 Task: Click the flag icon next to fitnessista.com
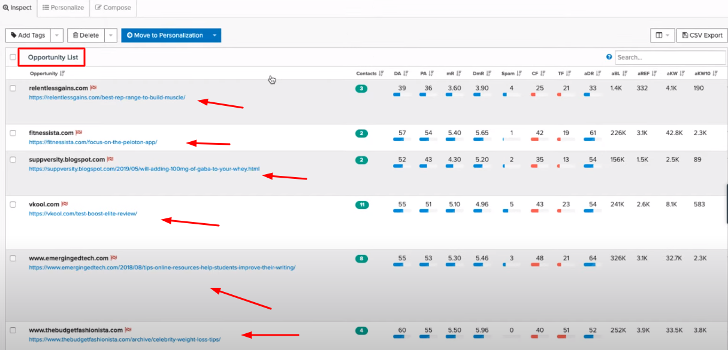pos(78,132)
